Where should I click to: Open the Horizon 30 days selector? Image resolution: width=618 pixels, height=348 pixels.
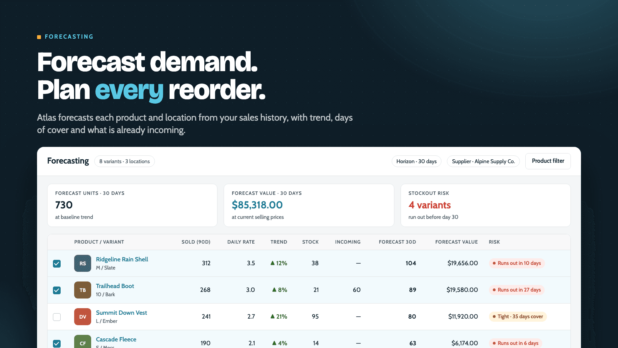416,161
